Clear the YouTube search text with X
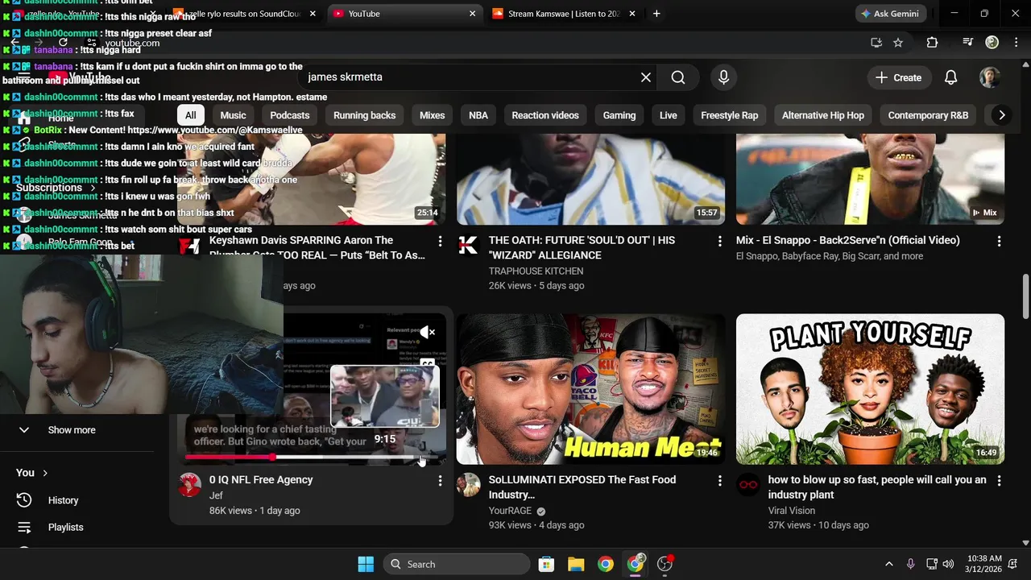This screenshot has height=580, width=1031. pos(645,77)
